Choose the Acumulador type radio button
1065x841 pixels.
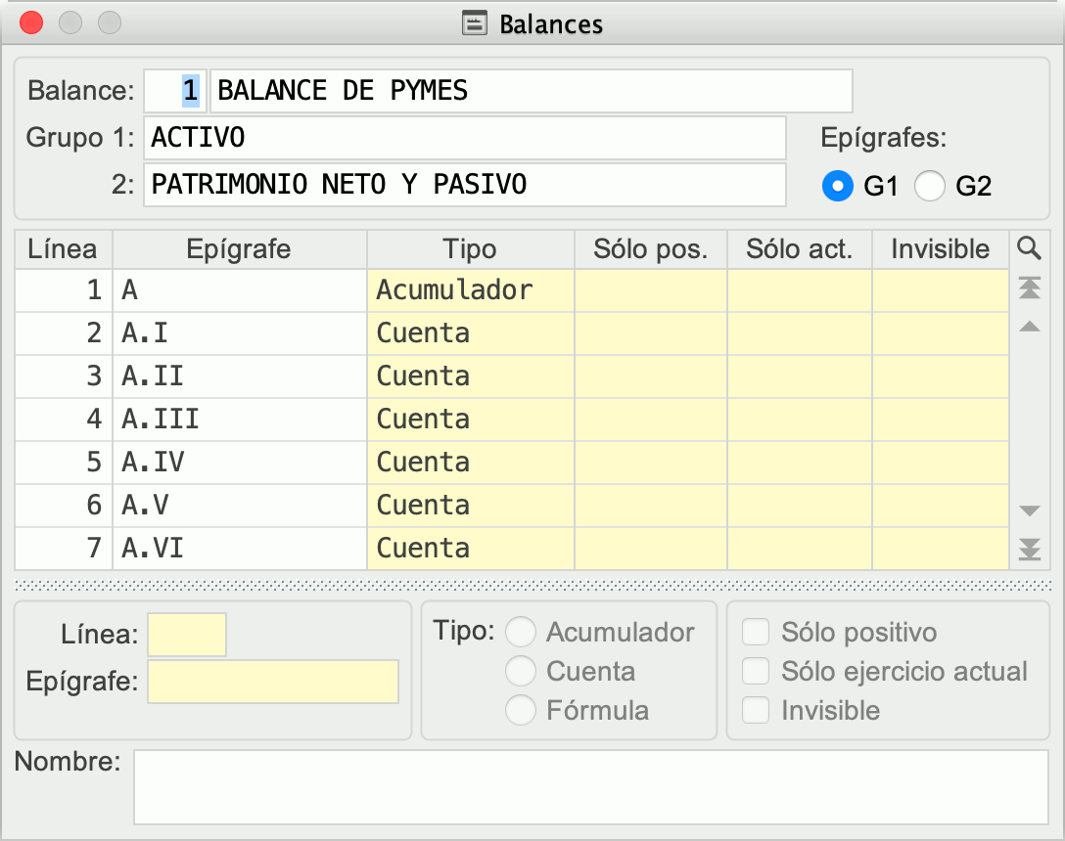pyautogui.click(x=521, y=633)
